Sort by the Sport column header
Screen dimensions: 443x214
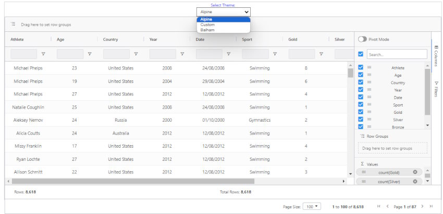point(247,39)
